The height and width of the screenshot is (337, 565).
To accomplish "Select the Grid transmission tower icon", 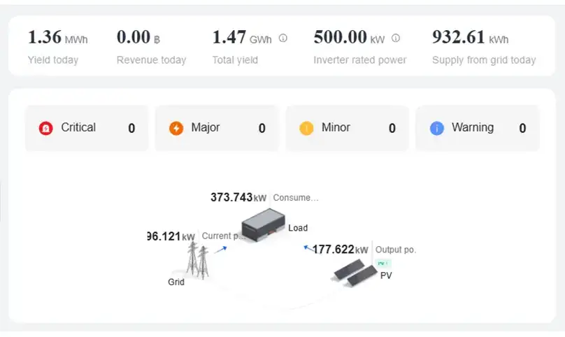I will click(x=197, y=260).
